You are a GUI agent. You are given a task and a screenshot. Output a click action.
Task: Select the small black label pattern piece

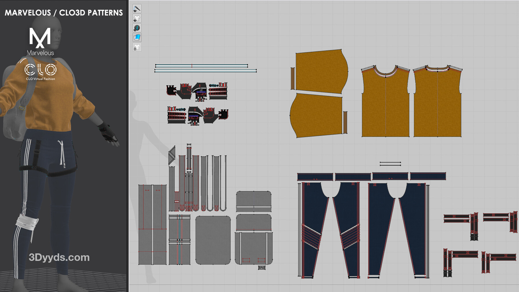pyautogui.click(x=262, y=268)
